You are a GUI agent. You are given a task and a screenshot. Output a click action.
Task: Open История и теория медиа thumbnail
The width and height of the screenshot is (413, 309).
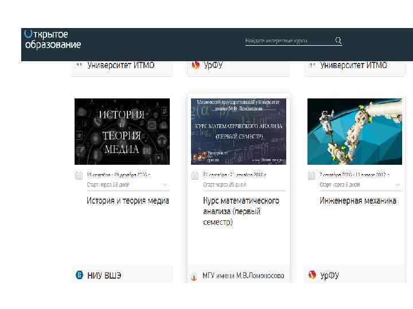122,132
